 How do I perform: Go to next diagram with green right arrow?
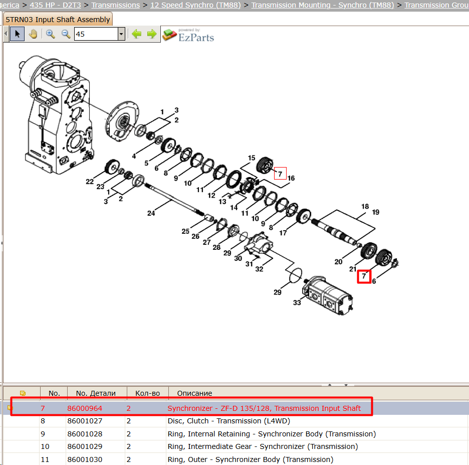pyautogui.click(x=152, y=34)
